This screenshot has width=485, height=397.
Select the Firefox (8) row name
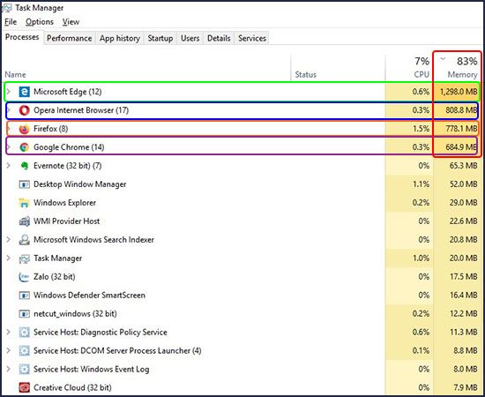[51, 129]
